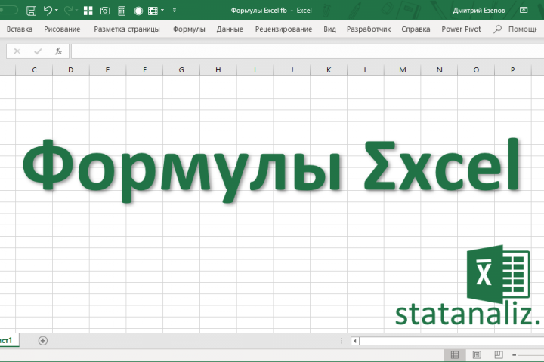The width and height of the screenshot is (544, 362).
Task: Select column I header
Action: click(255, 70)
